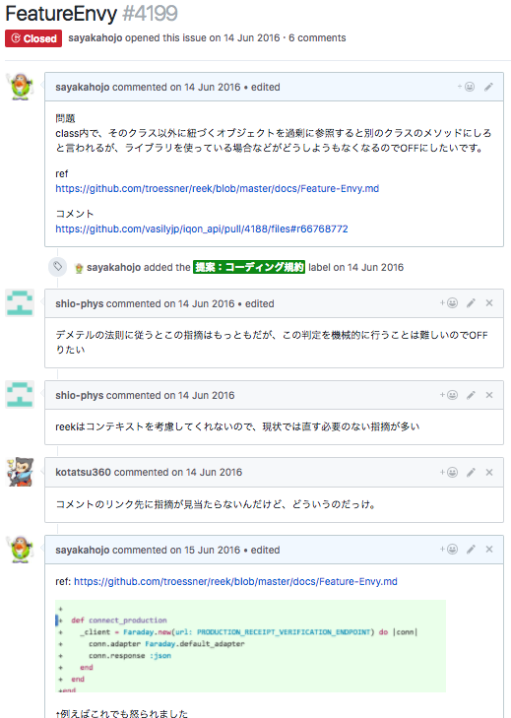Delete shio-phys's reek context comment
The width and height of the screenshot is (511, 718).
tap(489, 395)
